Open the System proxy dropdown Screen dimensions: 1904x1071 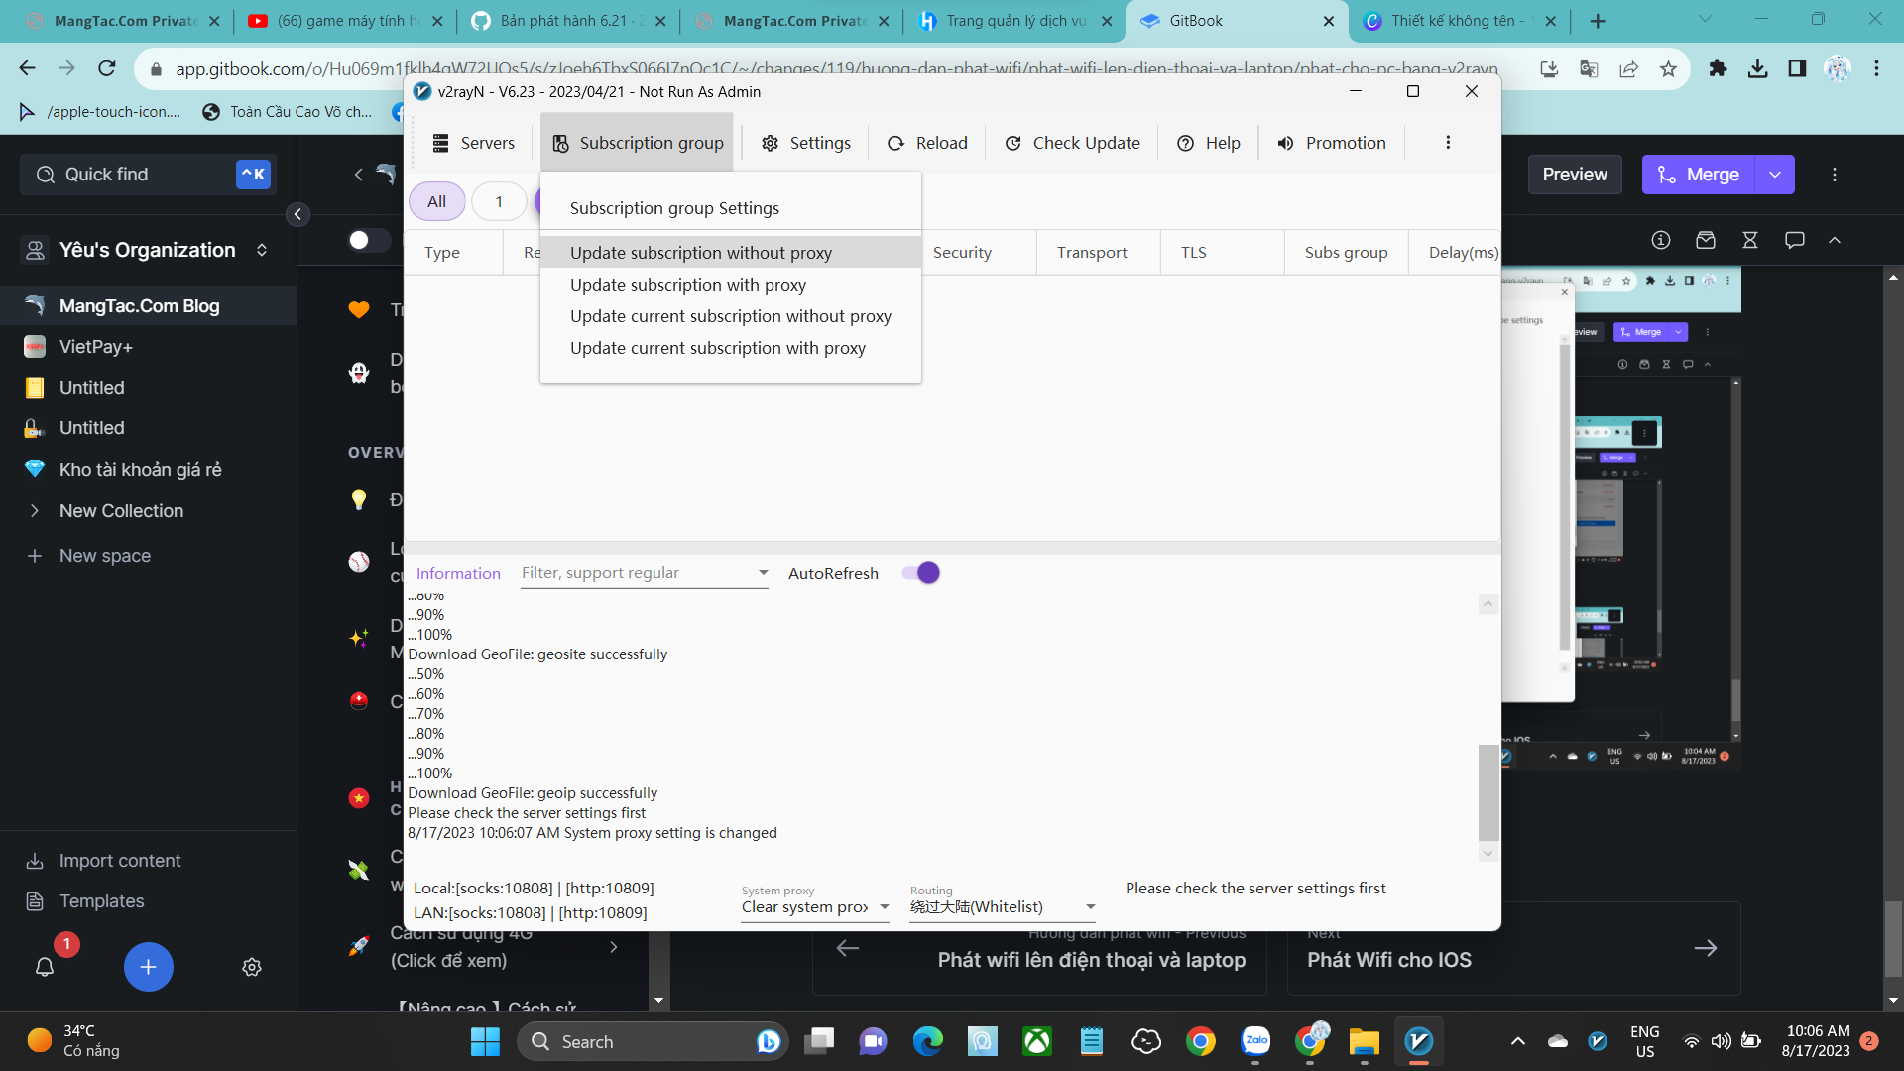[x=814, y=907]
